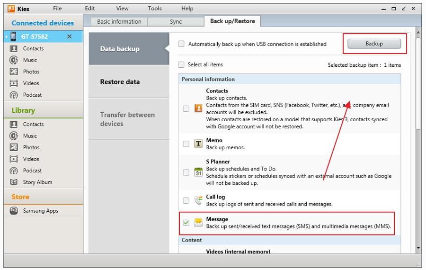This screenshot has height=270, width=426.
Task: Open the Tools menu
Action: (x=155, y=9)
